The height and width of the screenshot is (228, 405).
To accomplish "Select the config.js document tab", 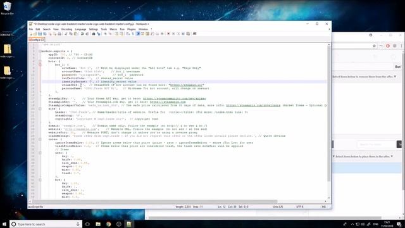I will click(x=37, y=39).
